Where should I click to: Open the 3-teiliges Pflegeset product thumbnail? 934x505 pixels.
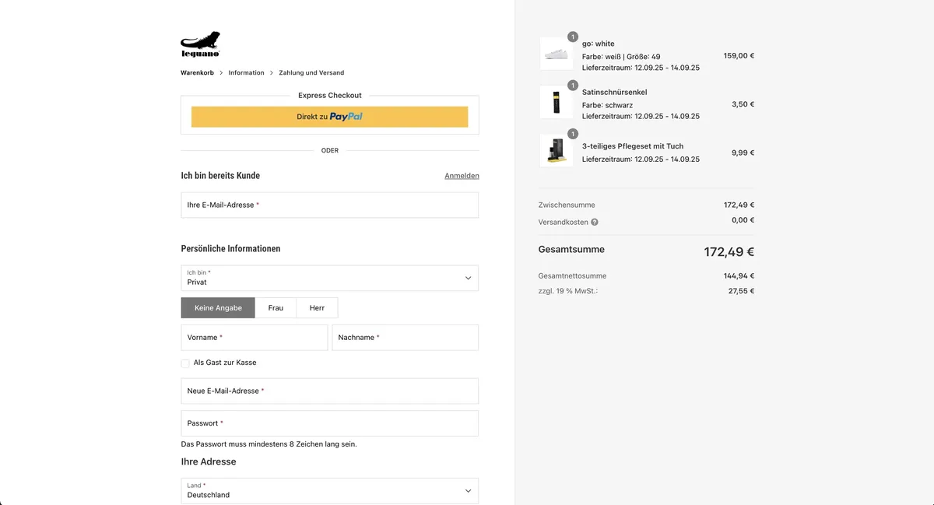click(x=557, y=151)
